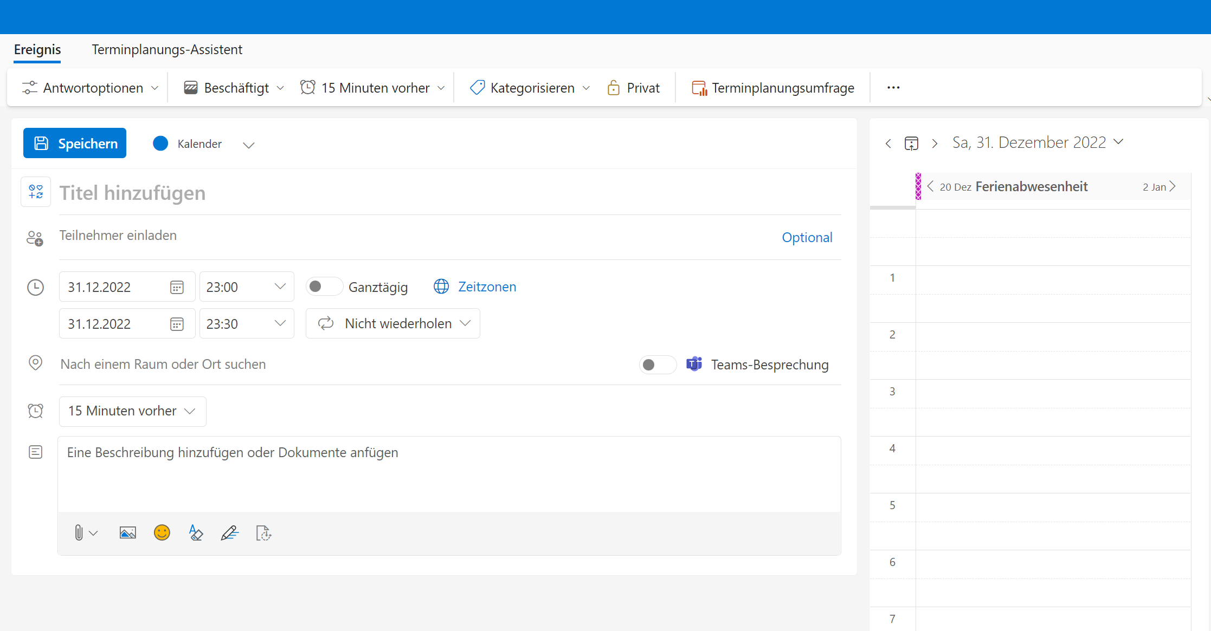The height and width of the screenshot is (631, 1211).
Task: Select the Ereignis tab
Action: coord(37,49)
